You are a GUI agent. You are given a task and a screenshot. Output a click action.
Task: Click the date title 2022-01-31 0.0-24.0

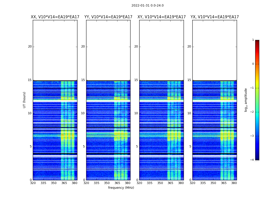(148, 5)
